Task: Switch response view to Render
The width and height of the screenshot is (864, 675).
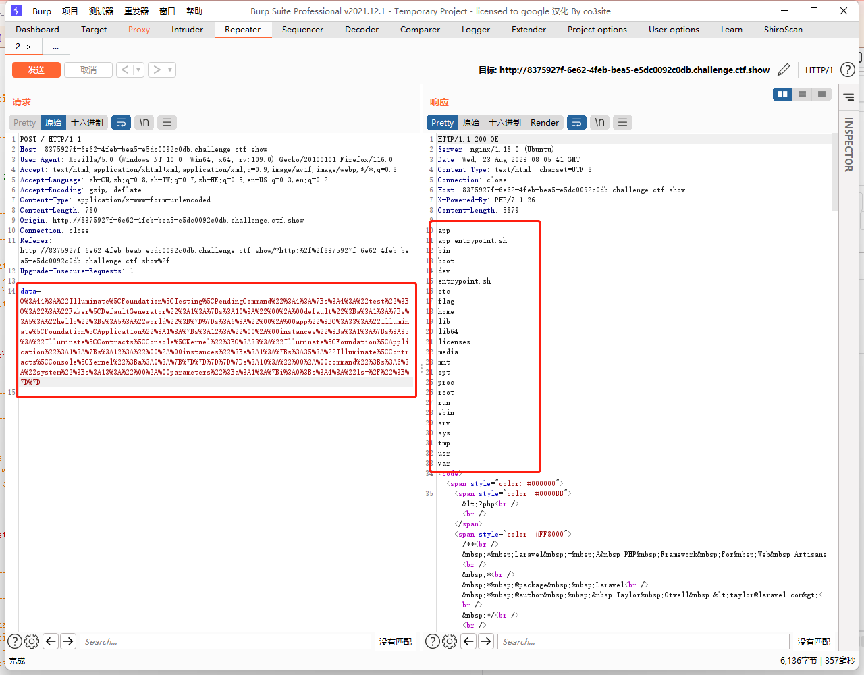Action: (x=545, y=122)
